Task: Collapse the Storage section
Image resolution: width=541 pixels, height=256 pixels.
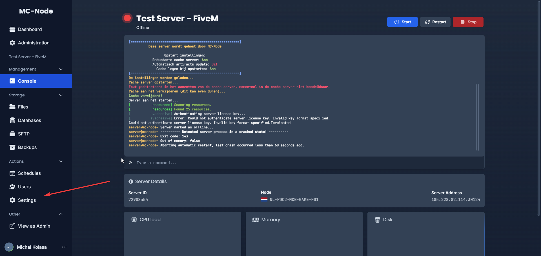Action: 61,95
